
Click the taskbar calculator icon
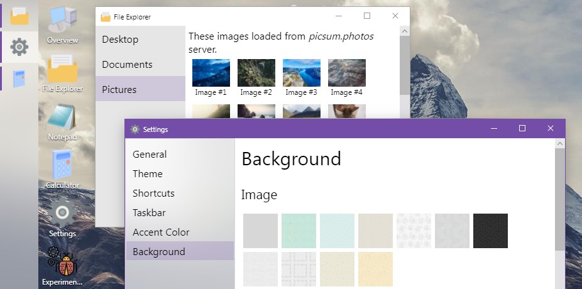pyautogui.click(x=20, y=79)
